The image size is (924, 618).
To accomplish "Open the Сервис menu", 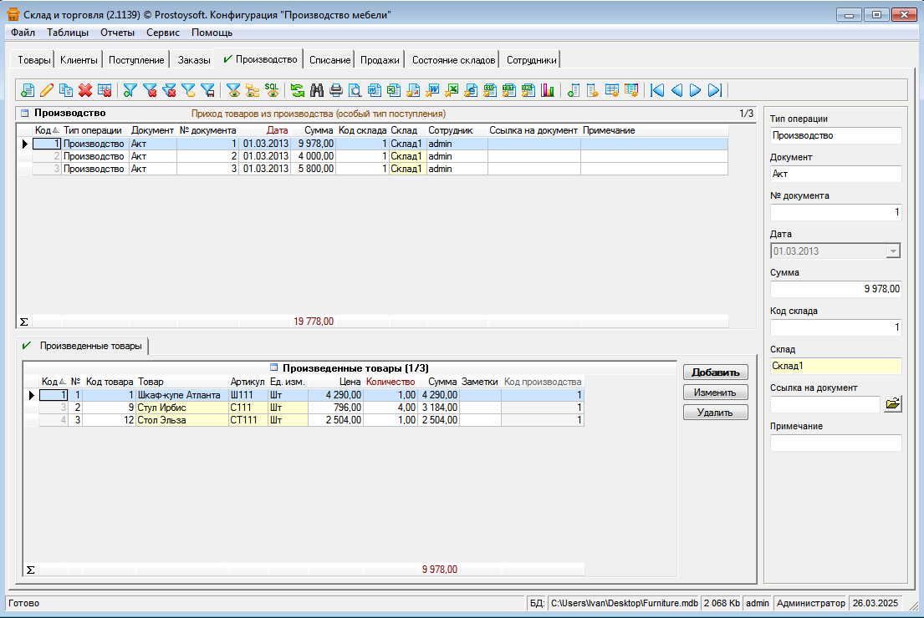I will (x=163, y=33).
